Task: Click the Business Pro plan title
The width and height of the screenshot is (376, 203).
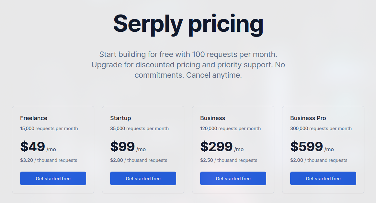Action: [308, 118]
